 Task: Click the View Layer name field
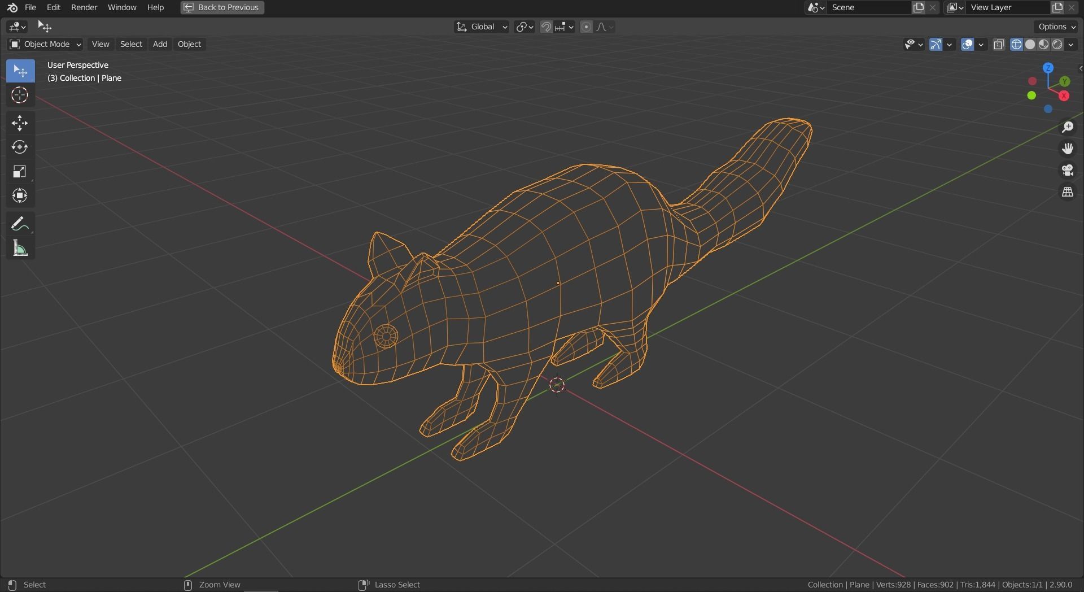(1008, 7)
